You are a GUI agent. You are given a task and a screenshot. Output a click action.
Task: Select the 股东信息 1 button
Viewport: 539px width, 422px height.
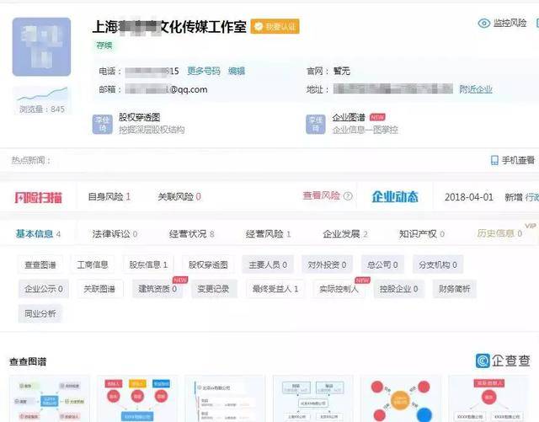pyautogui.click(x=148, y=264)
